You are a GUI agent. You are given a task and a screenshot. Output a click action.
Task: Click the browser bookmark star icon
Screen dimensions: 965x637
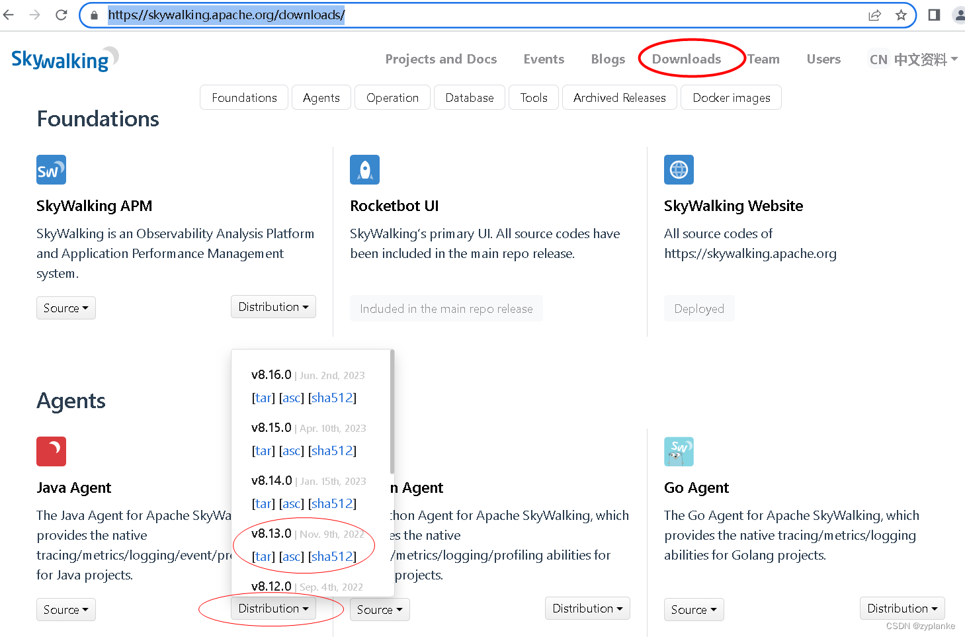click(901, 15)
